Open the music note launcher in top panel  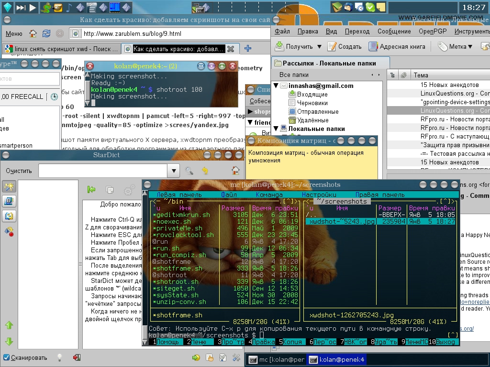click(x=69, y=7)
